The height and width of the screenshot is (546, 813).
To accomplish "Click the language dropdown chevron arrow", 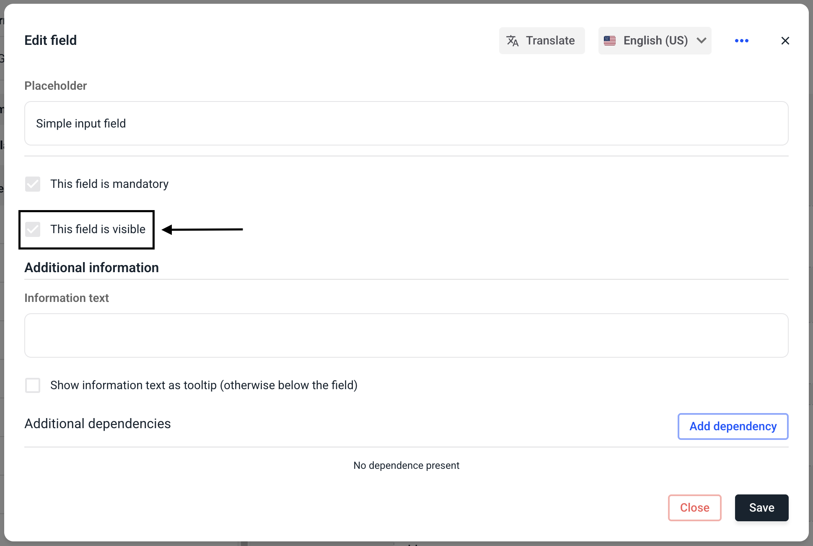I will click(x=702, y=41).
